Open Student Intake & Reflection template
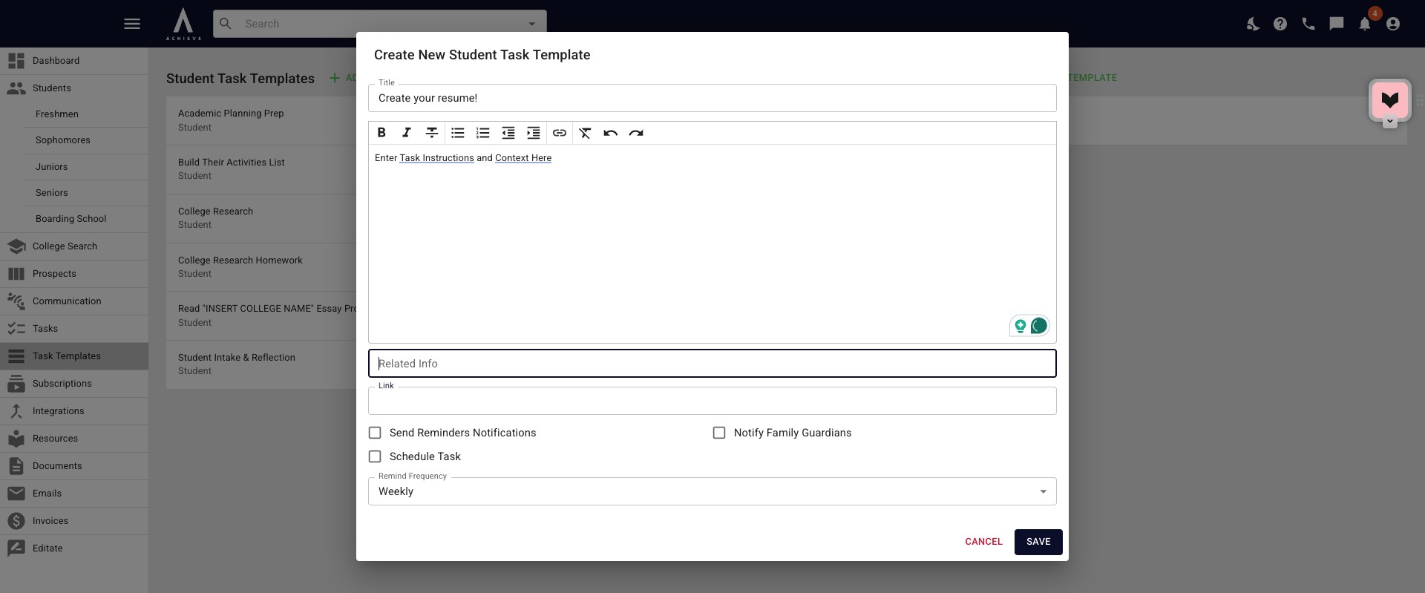Screen dimensions: 1425x593 [261, 364]
